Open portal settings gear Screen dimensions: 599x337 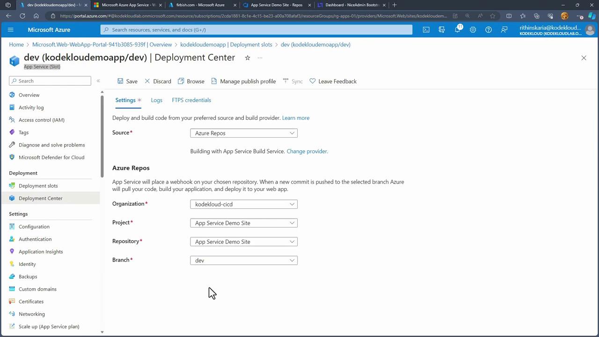[473, 29]
